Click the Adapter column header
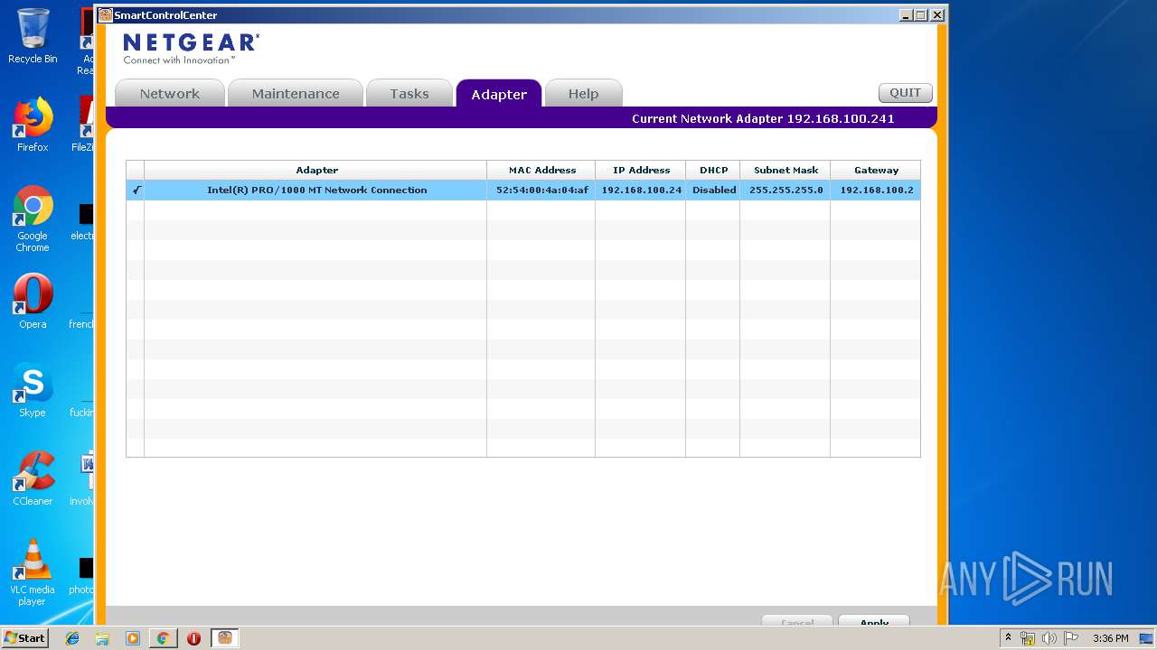This screenshot has width=1157, height=650. 316,171
